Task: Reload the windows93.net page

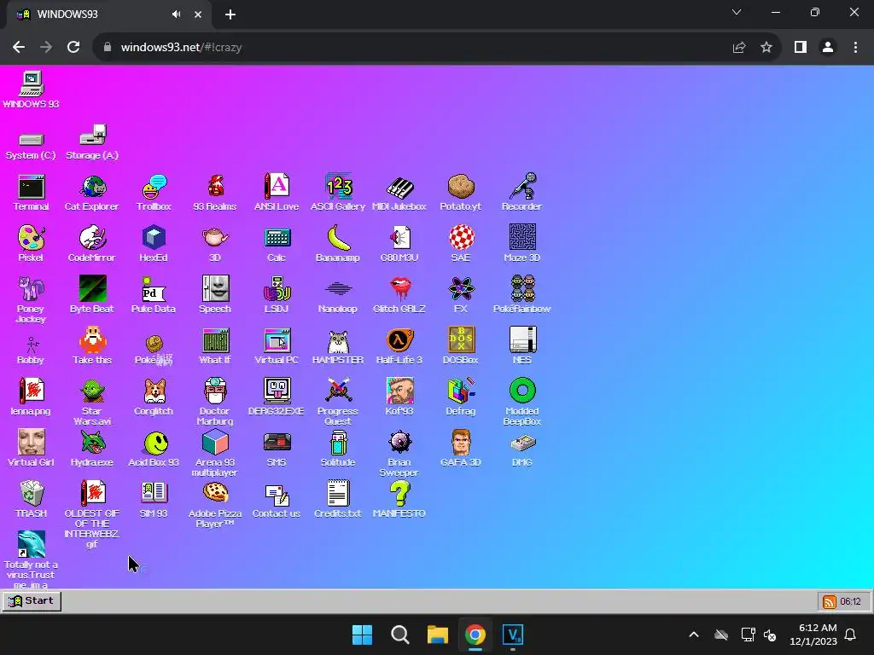Action: [x=73, y=48]
